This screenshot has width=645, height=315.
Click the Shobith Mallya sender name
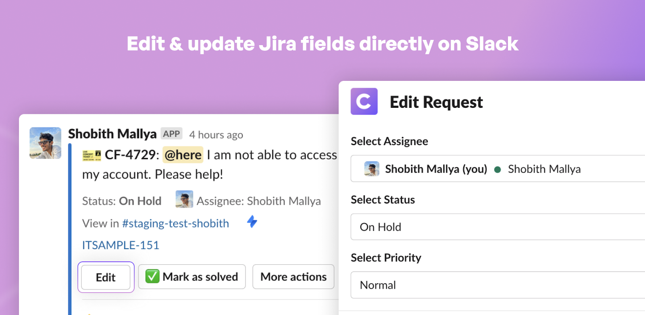point(112,134)
